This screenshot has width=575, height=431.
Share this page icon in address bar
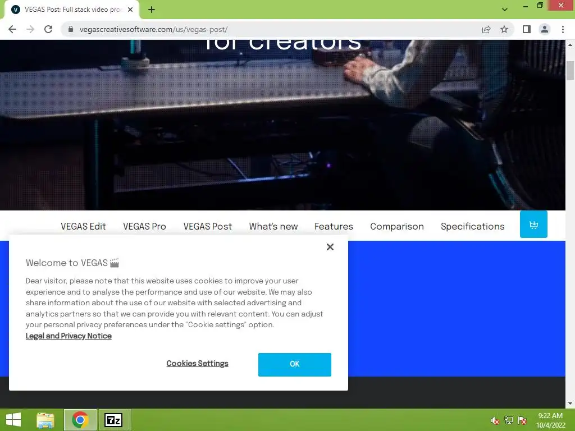click(486, 29)
